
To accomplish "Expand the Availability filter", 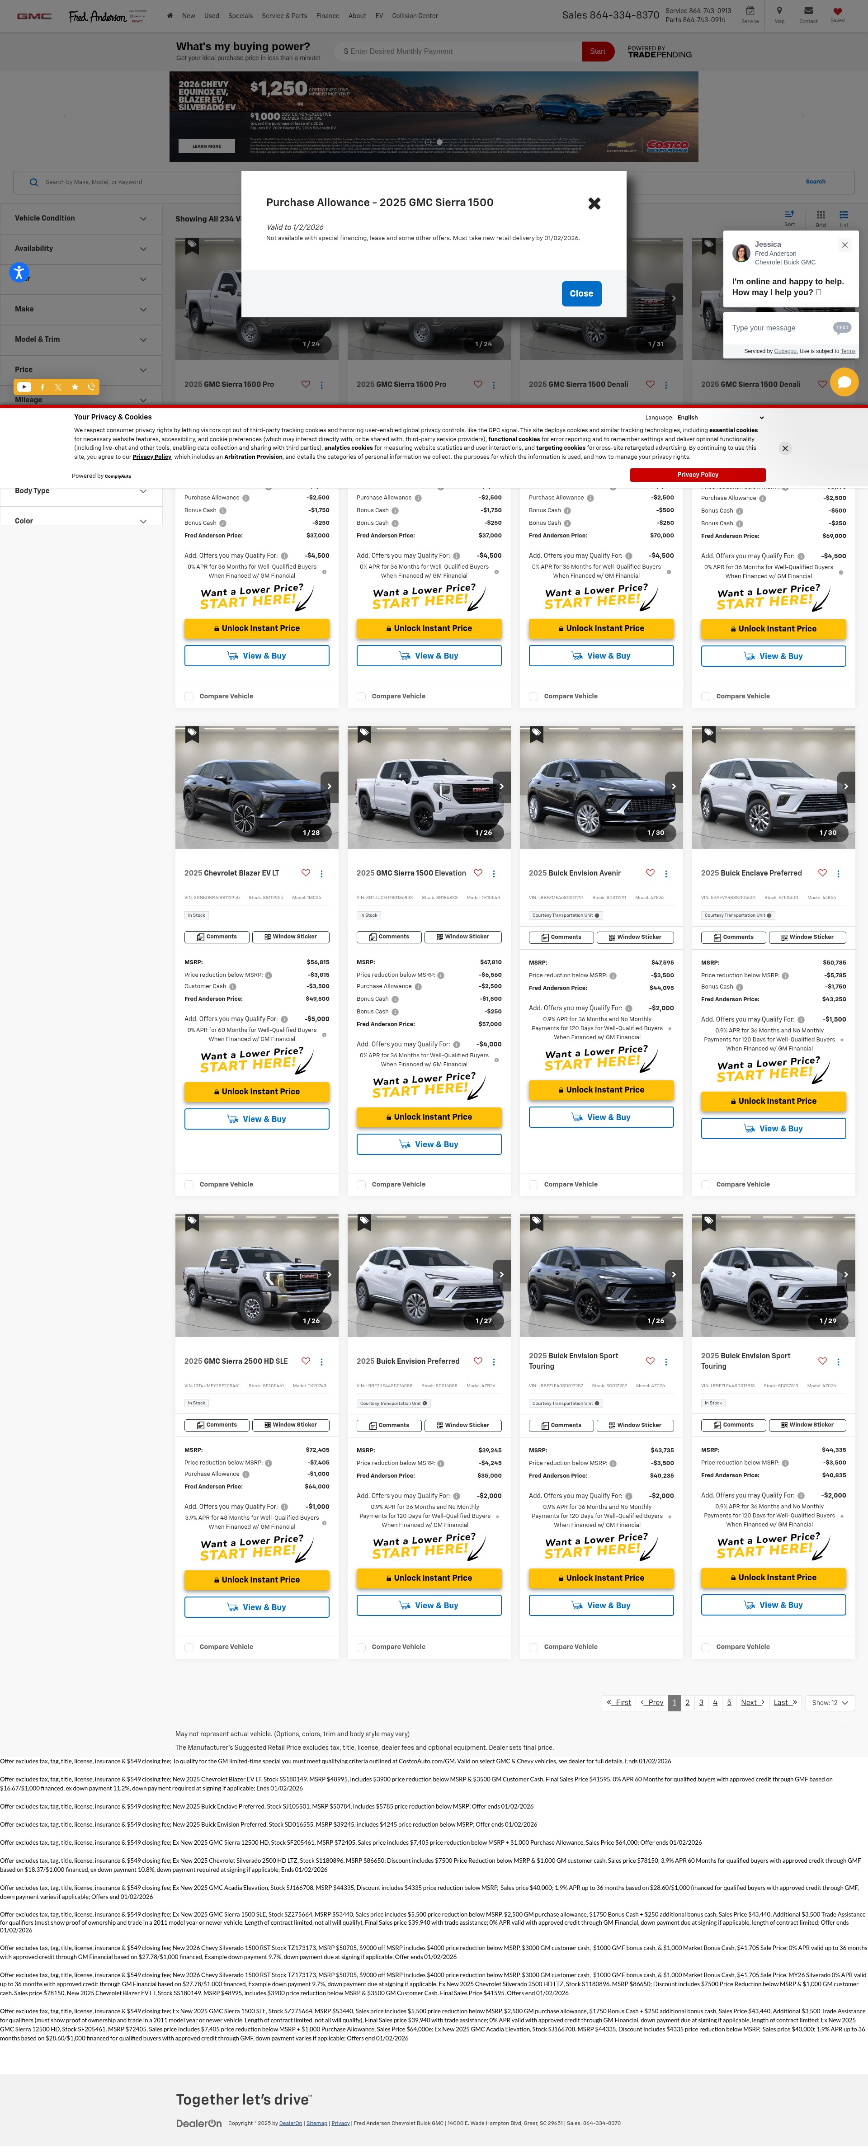I will point(81,249).
